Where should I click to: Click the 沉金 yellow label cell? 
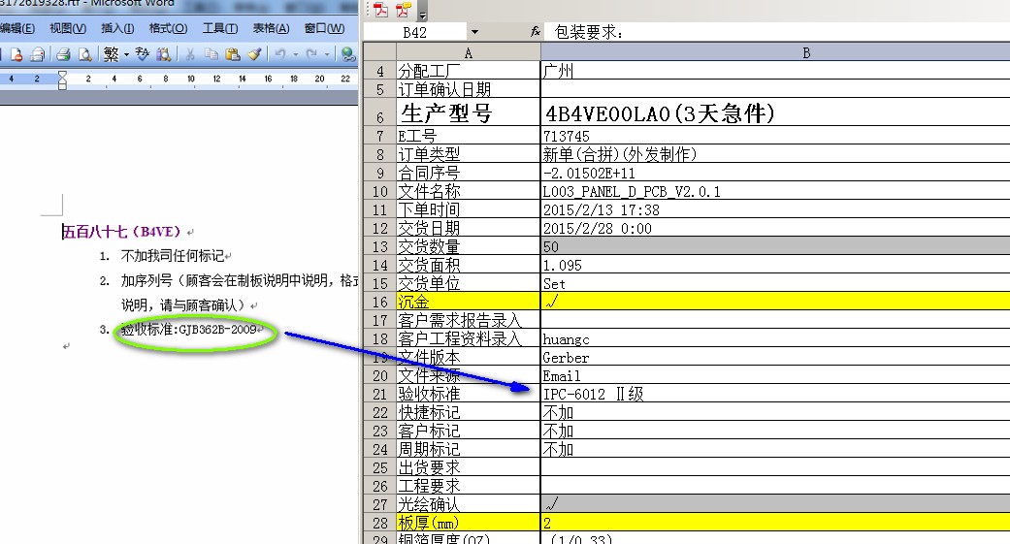click(x=469, y=302)
